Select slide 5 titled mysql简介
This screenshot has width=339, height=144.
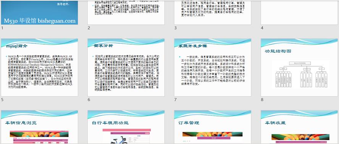(x=39, y=68)
